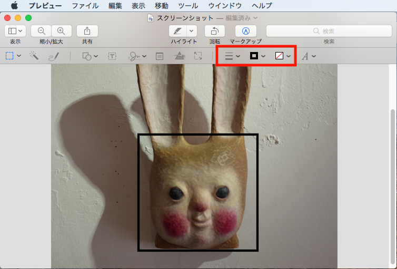Click the Note annotation tool icon

pyautogui.click(x=160, y=56)
